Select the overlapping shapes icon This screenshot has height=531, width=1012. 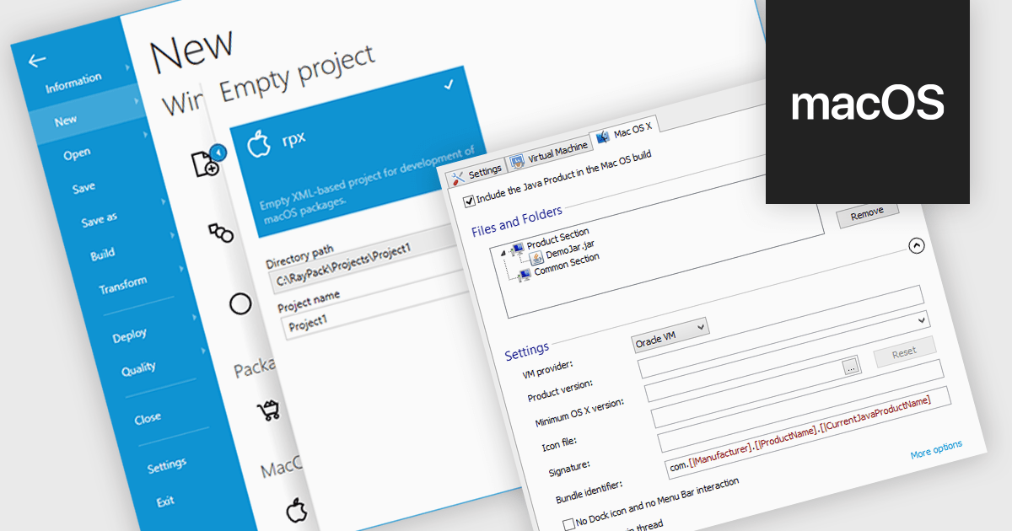[x=221, y=233]
